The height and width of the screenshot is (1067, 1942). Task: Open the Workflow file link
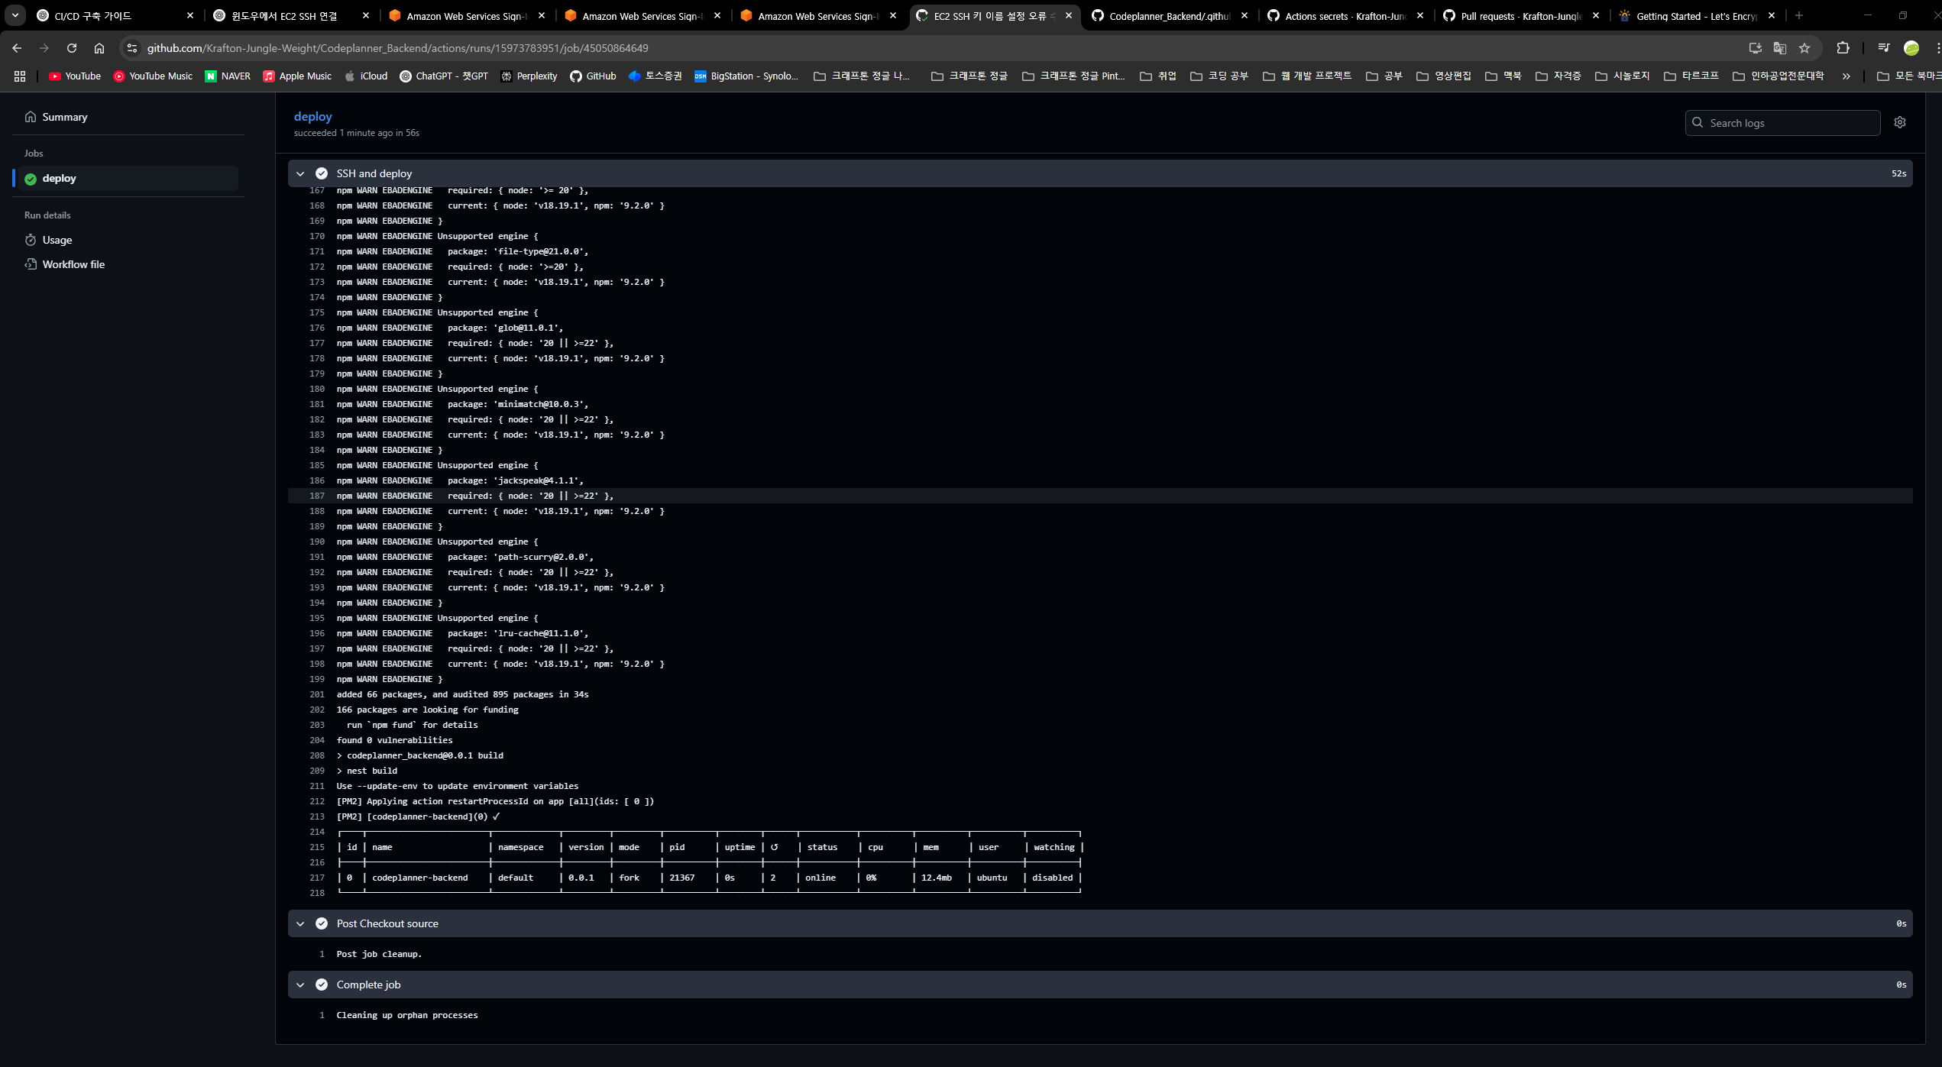point(73,264)
